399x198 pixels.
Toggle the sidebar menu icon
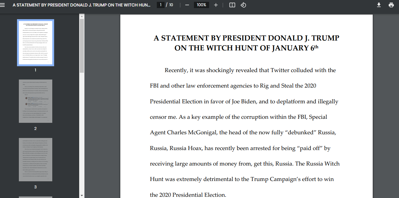tap(3, 5)
